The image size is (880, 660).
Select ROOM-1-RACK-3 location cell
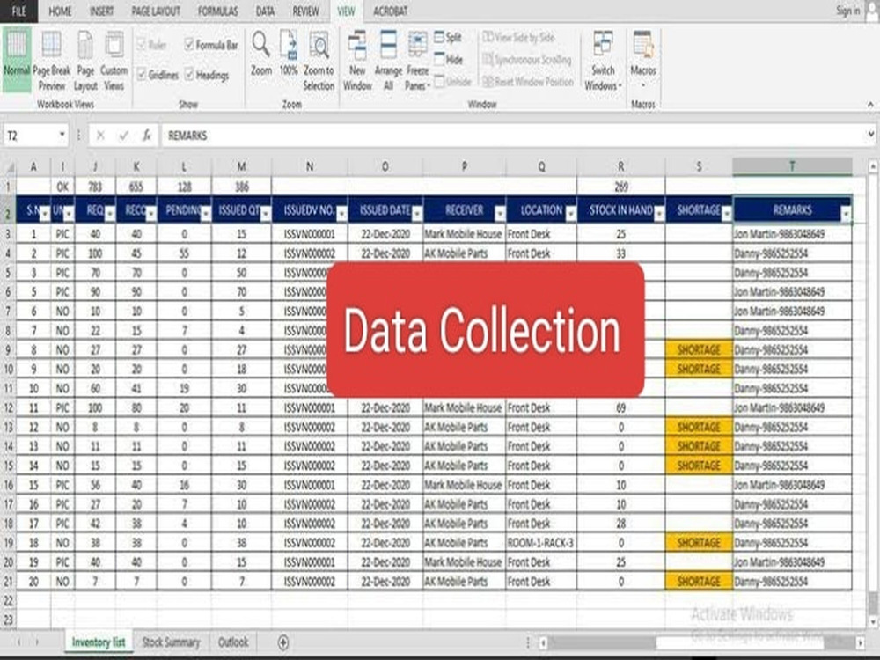click(x=541, y=543)
